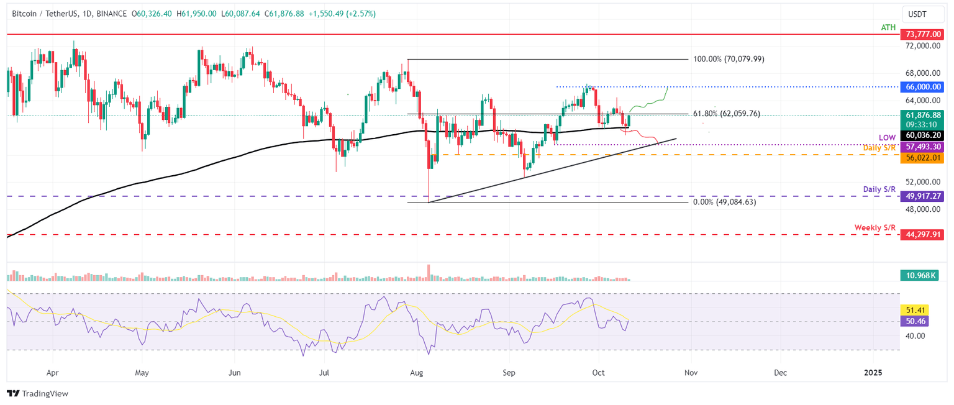Click the blue 66,000.00 resistance label

pyautogui.click(x=922, y=87)
